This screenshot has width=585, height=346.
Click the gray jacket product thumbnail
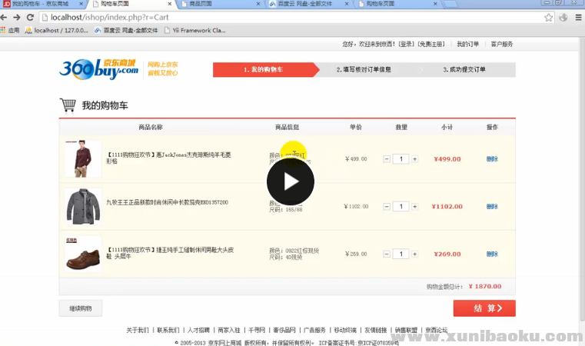(x=82, y=206)
